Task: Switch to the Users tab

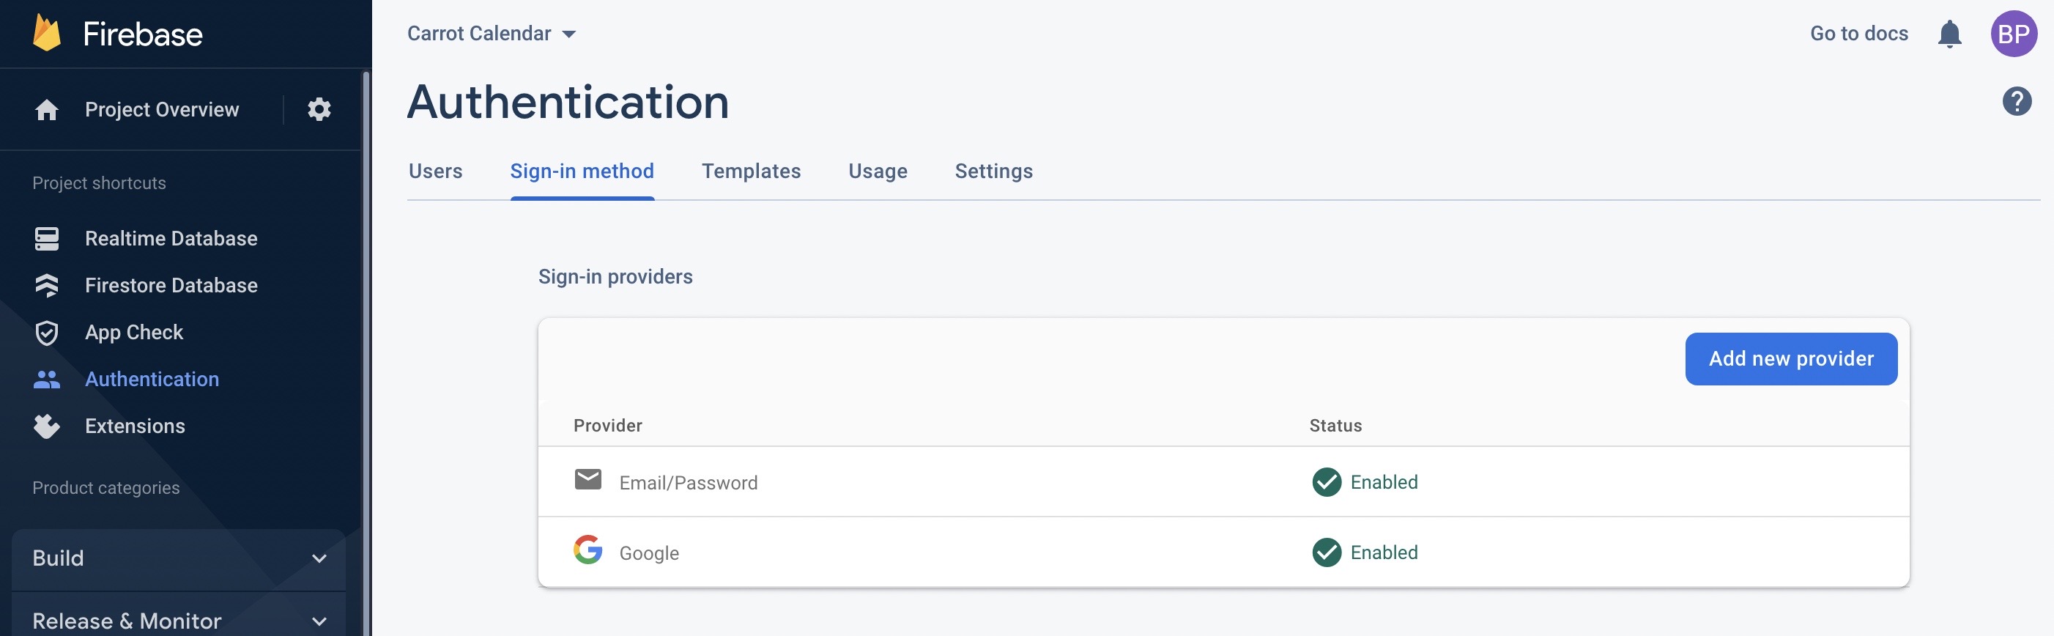Action: (435, 171)
